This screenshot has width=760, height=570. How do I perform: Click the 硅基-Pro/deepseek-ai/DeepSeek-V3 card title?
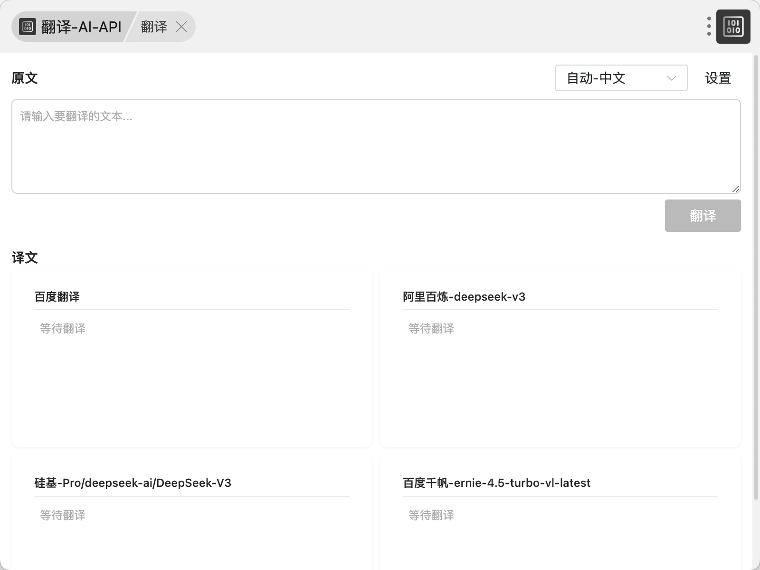[x=133, y=483]
